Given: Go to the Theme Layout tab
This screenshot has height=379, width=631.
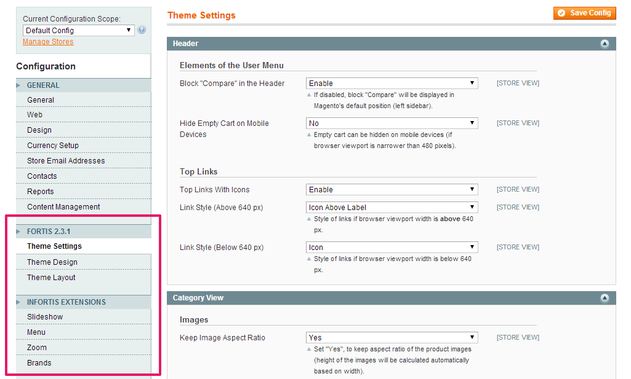Looking at the screenshot, I should [51, 278].
